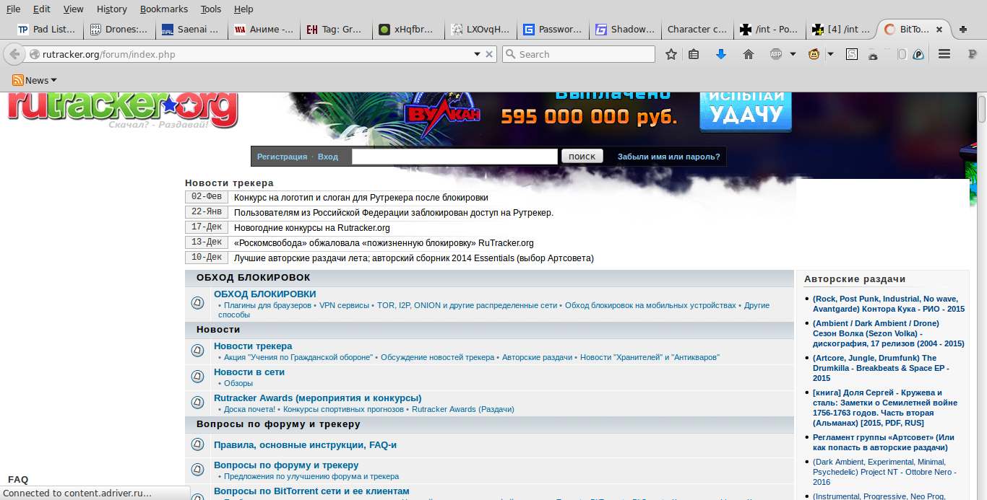Click the forum icon beside Rutracker Awards

point(197,403)
